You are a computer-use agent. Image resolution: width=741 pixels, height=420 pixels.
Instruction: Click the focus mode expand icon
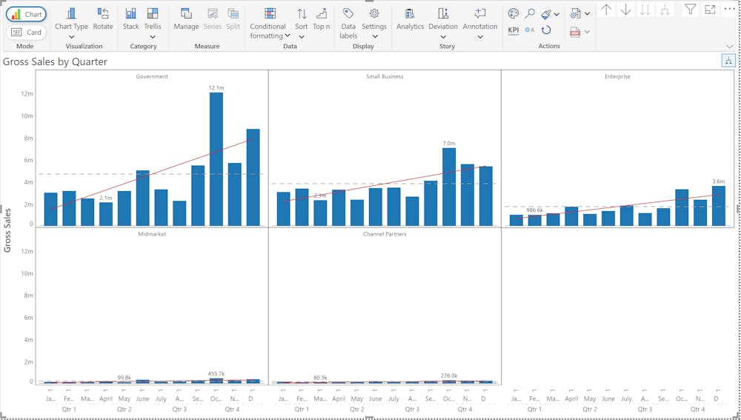pos(710,9)
